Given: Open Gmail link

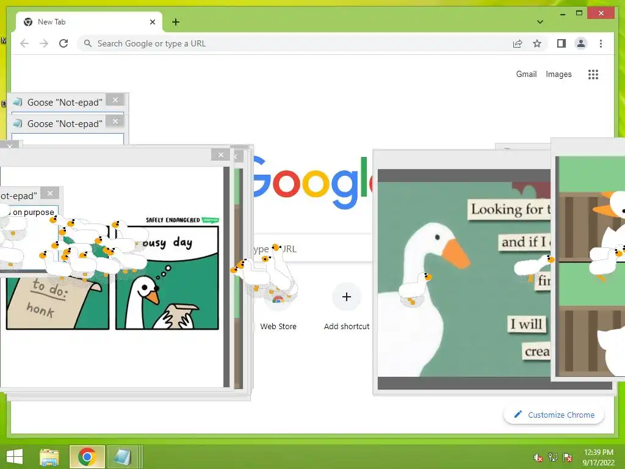Looking at the screenshot, I should 526,74.
